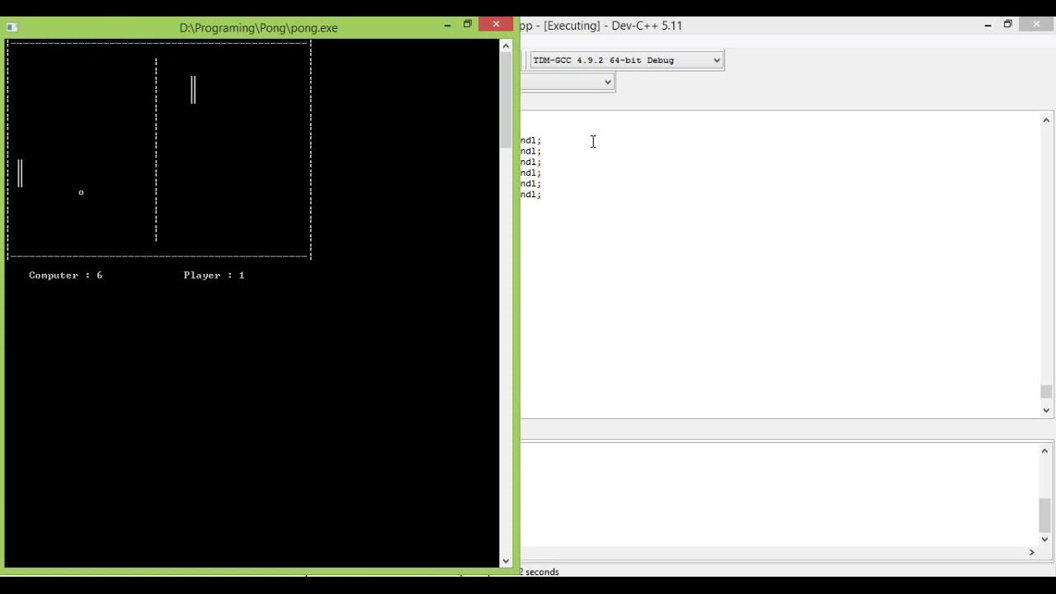This screenshot has height=594, width=1056.
Task: Click the pong.exe console window system icon
Action: click(x=12, y=27)
